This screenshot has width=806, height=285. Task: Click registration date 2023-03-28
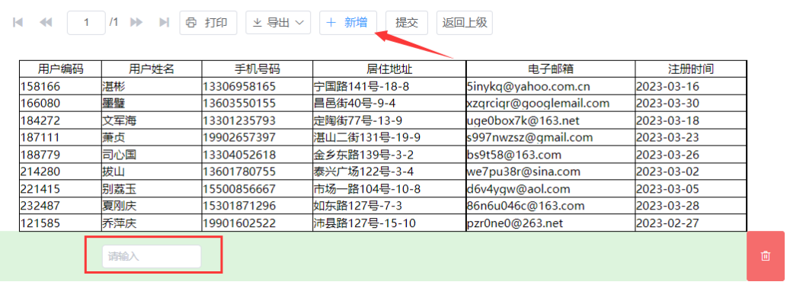click(x=690, y=206)
